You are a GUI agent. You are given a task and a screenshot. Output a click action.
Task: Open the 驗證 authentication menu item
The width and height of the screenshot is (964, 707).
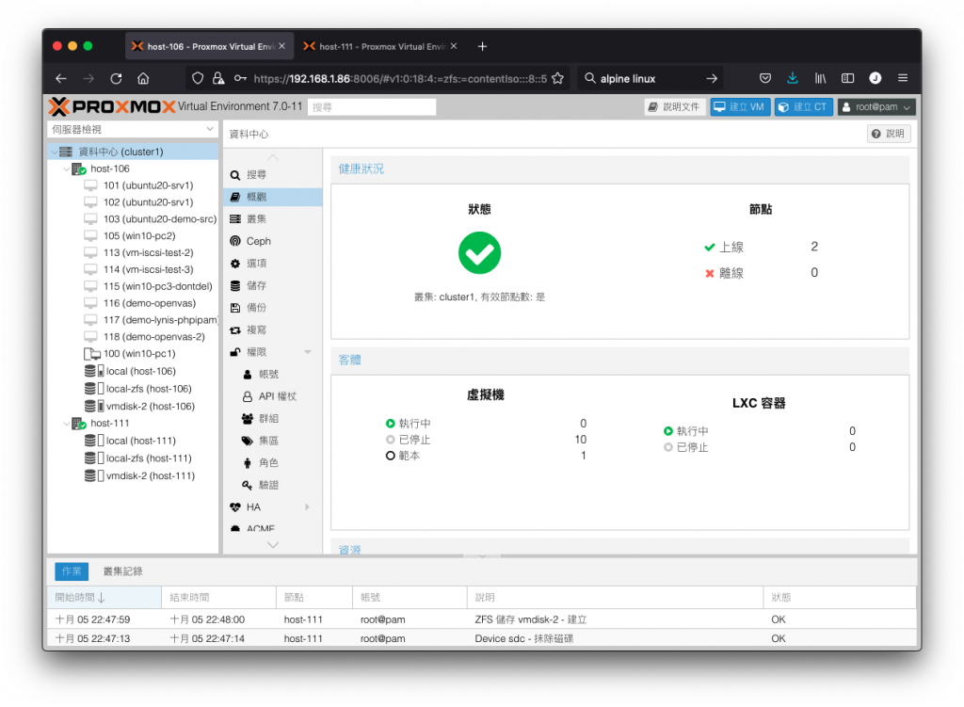[273, 485]
